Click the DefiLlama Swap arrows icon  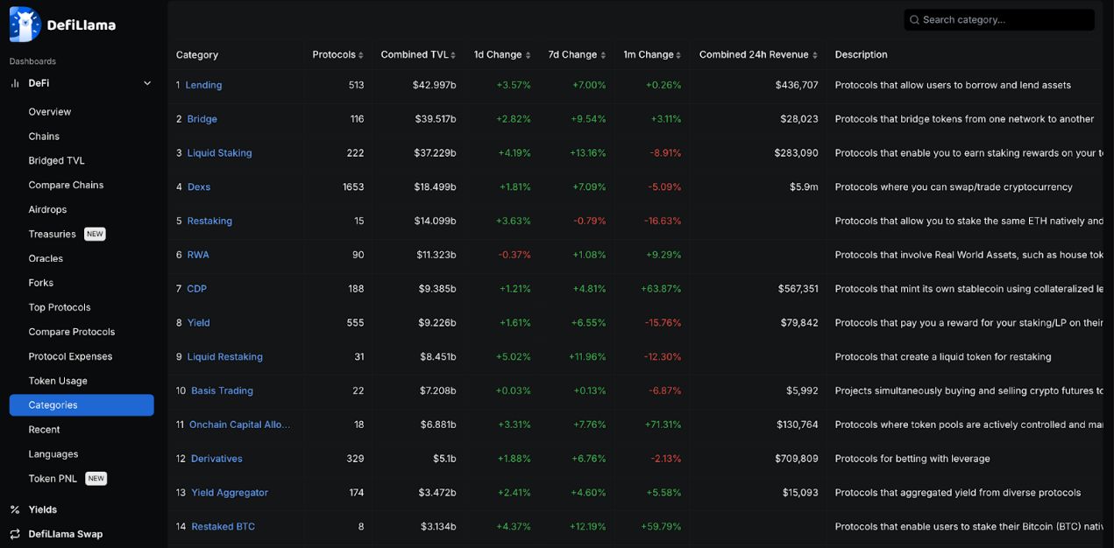pyautogui.click(x=15, y=534)
